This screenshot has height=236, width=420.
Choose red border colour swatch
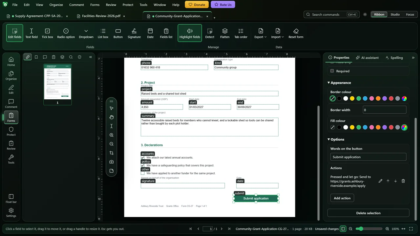[391, 98]
